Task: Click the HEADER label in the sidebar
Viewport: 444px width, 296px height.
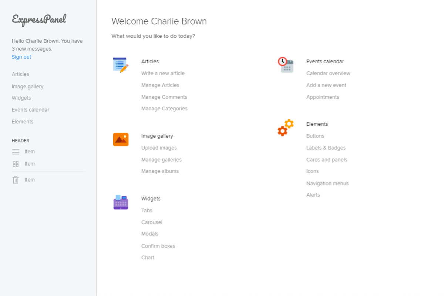Action: coord(20,141)
